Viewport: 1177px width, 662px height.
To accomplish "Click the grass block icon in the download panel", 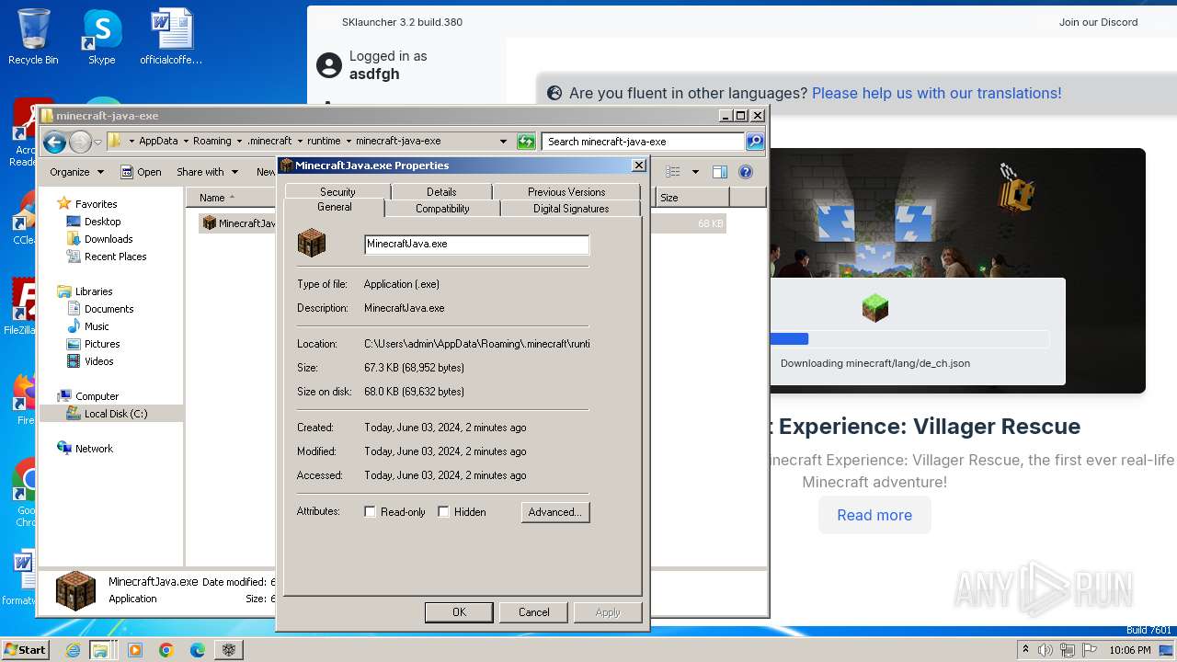I will (875, 308).
